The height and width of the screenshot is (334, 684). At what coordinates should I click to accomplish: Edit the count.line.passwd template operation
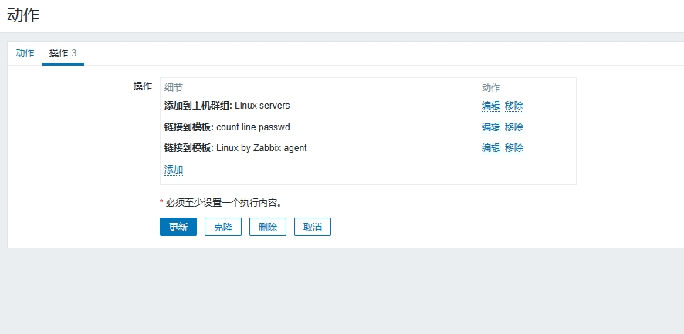[490, 127]
